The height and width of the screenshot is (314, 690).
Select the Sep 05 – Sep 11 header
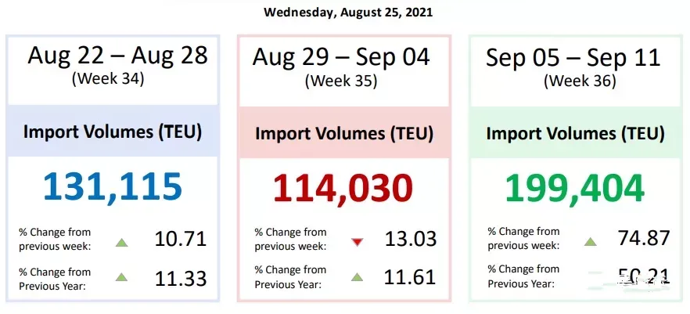(573, 57)
